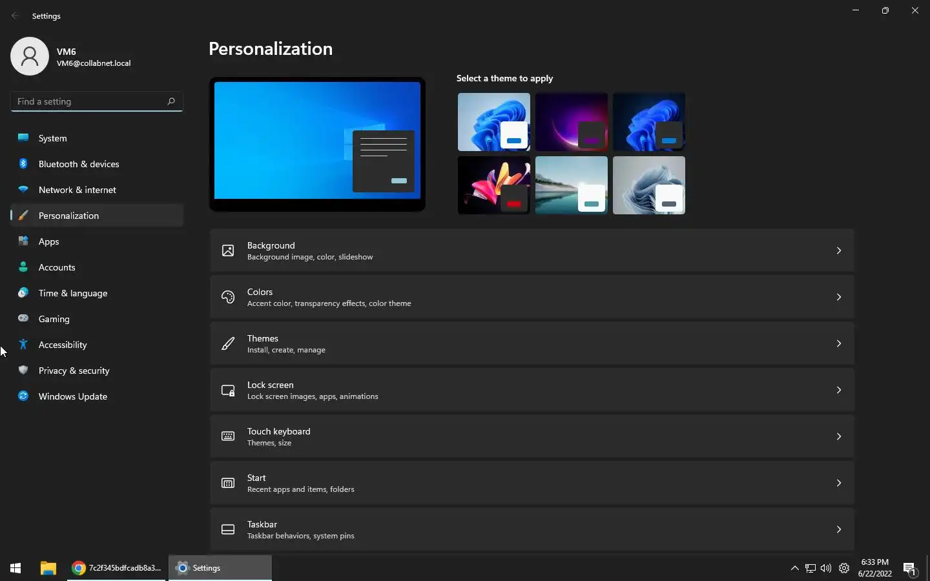
Task: Open Taskbar behaviors, system pins settings
Action: 532,529
